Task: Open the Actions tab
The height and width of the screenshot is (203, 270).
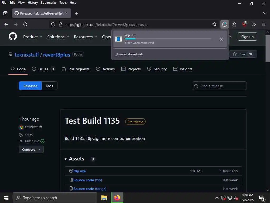Action: click(x=105, y=69)
